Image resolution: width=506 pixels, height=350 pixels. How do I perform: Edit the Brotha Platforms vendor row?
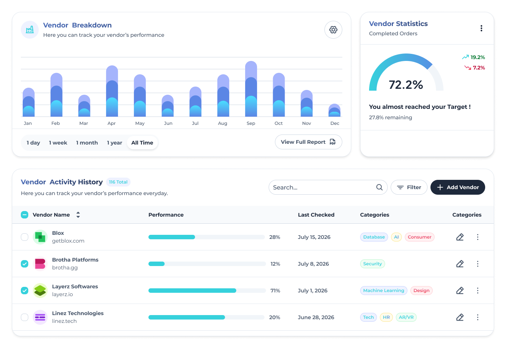[460, 264]
